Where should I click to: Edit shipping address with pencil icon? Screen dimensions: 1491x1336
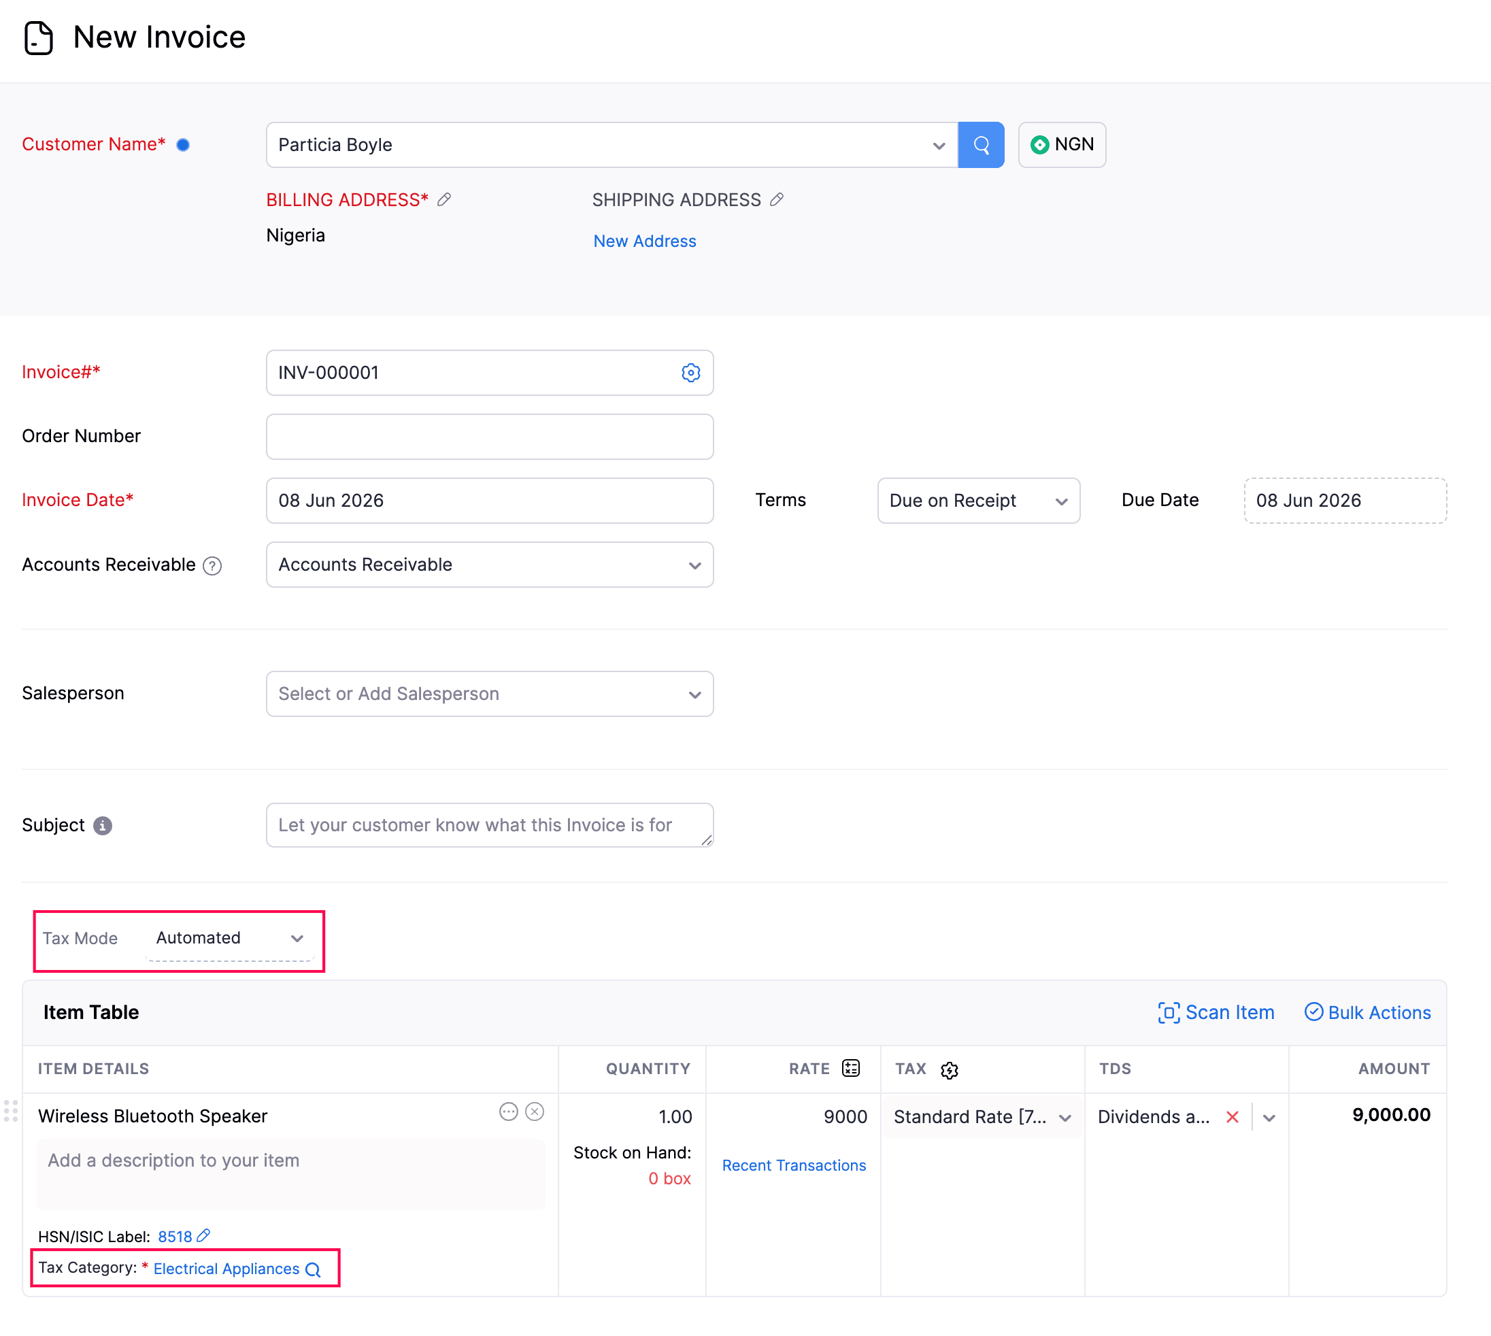777,200
